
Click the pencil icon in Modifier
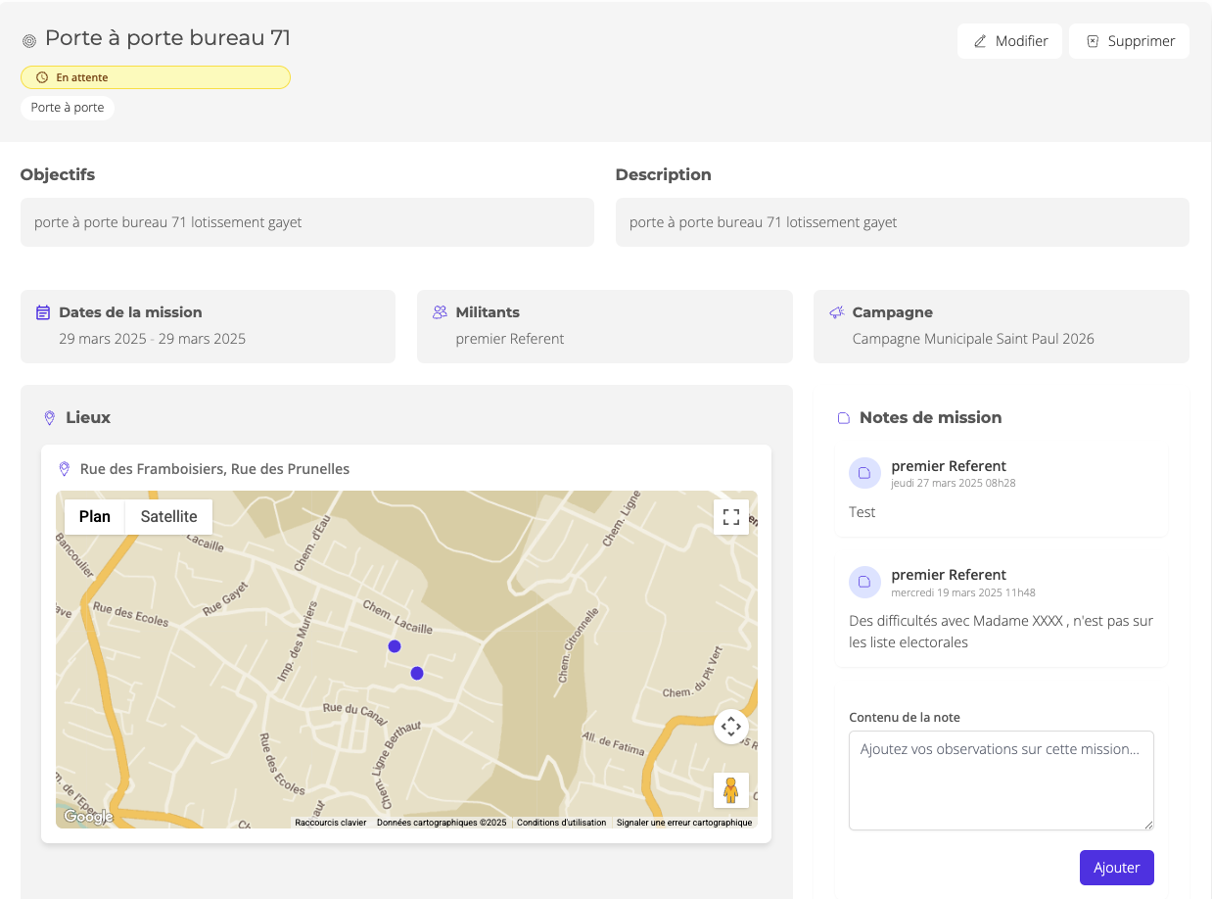pyautogui.click(x=980, y=41)
